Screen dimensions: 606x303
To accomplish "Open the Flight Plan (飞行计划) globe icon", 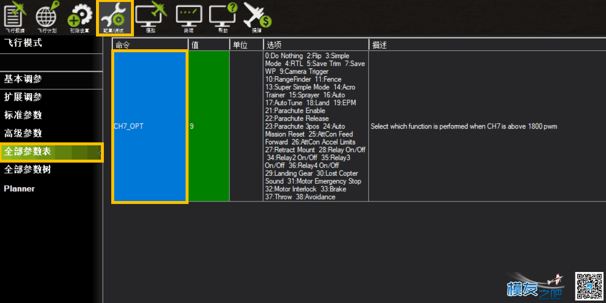I will 47,17.
